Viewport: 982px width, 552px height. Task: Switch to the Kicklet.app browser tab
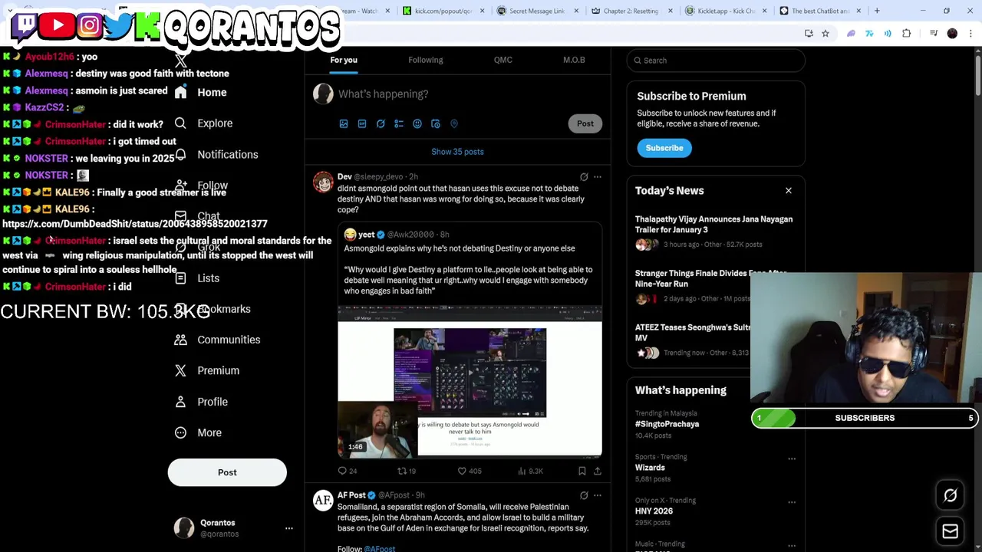coord(725,11)
